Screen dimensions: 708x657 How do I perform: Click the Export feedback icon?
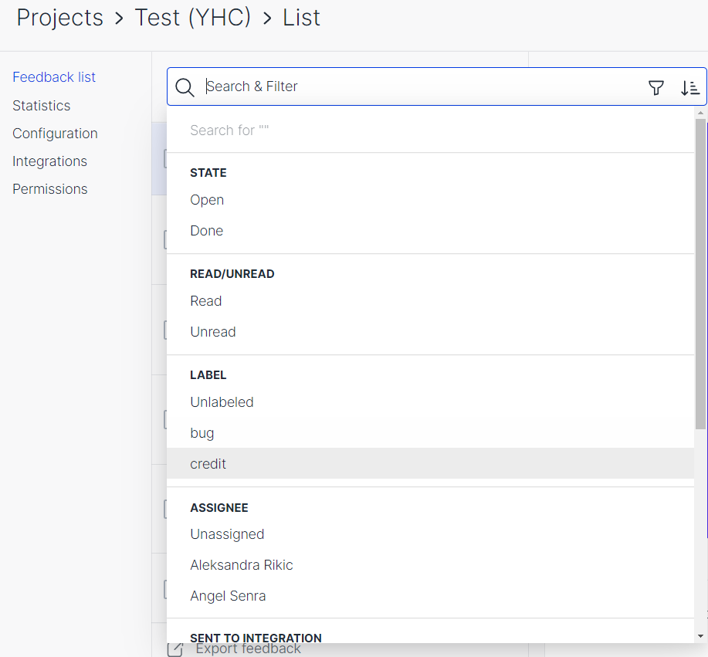175,649
